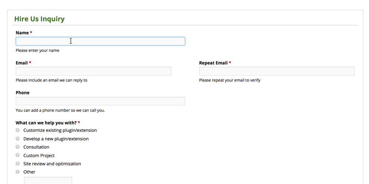Select the Other radio button
Screen dimensions: 369x184
(x=18, y=172)
